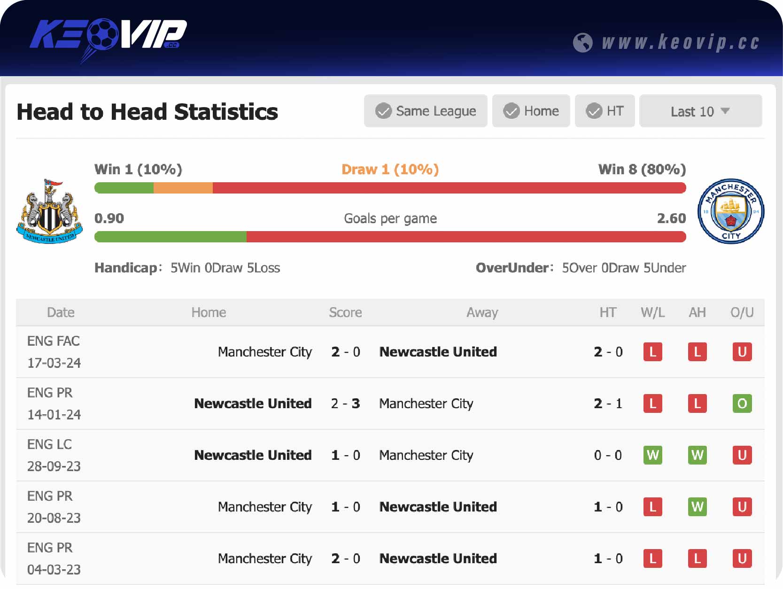Click the red U badge in the 20-08-23 row

(742, 507)
